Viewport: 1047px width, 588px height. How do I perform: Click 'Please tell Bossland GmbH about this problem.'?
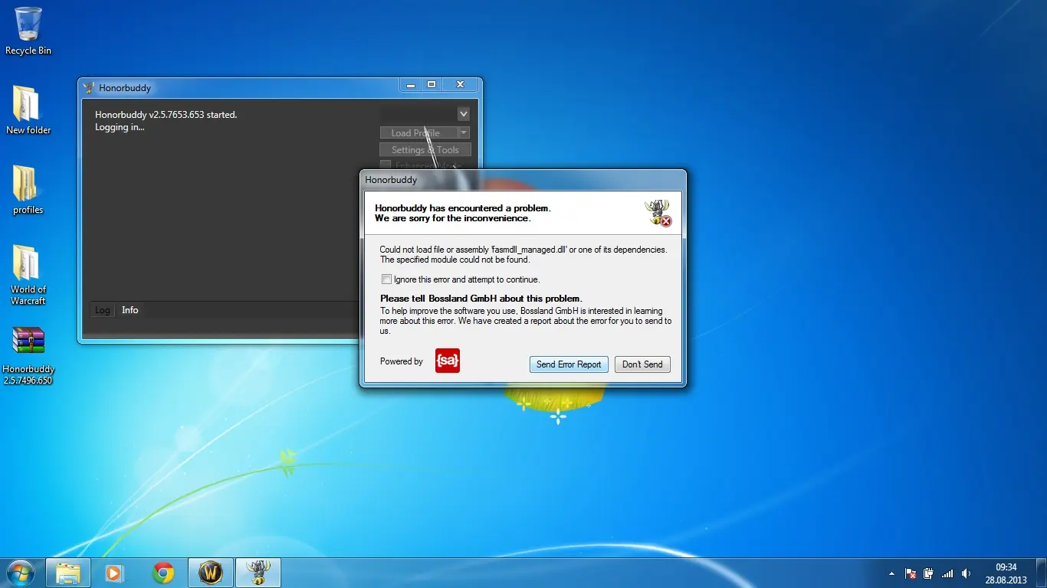click(x=481, y=299)
